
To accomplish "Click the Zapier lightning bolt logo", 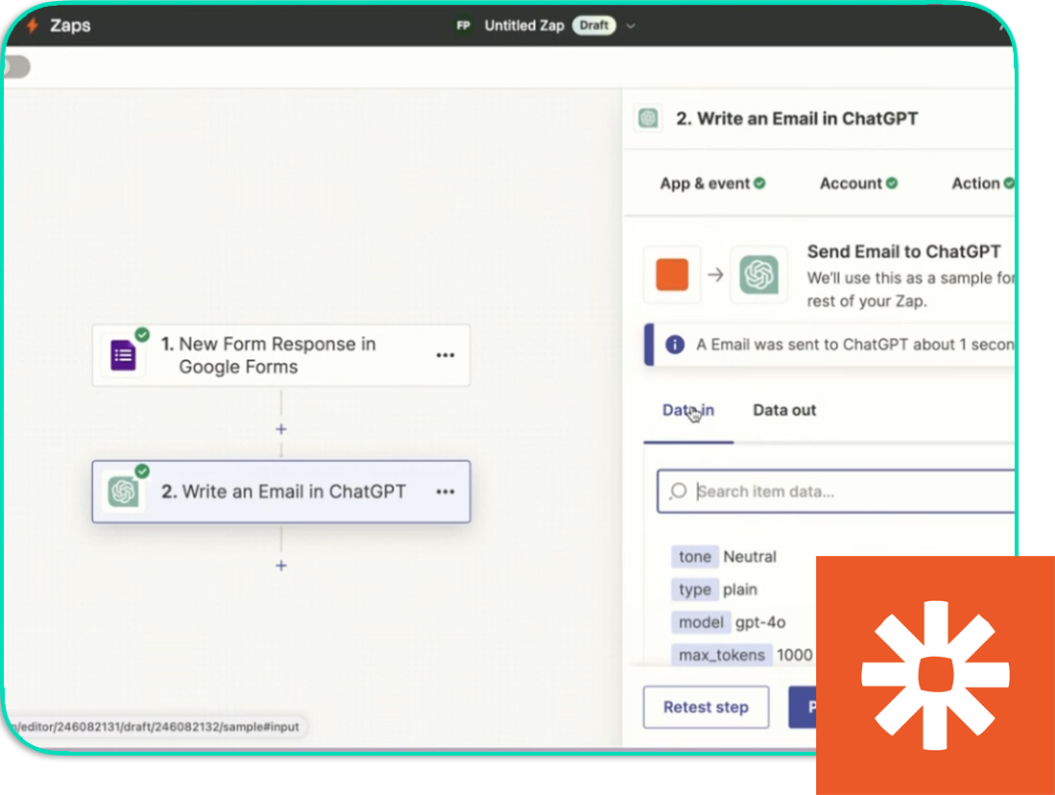I will pyautogui.click(x=32, y=26).
